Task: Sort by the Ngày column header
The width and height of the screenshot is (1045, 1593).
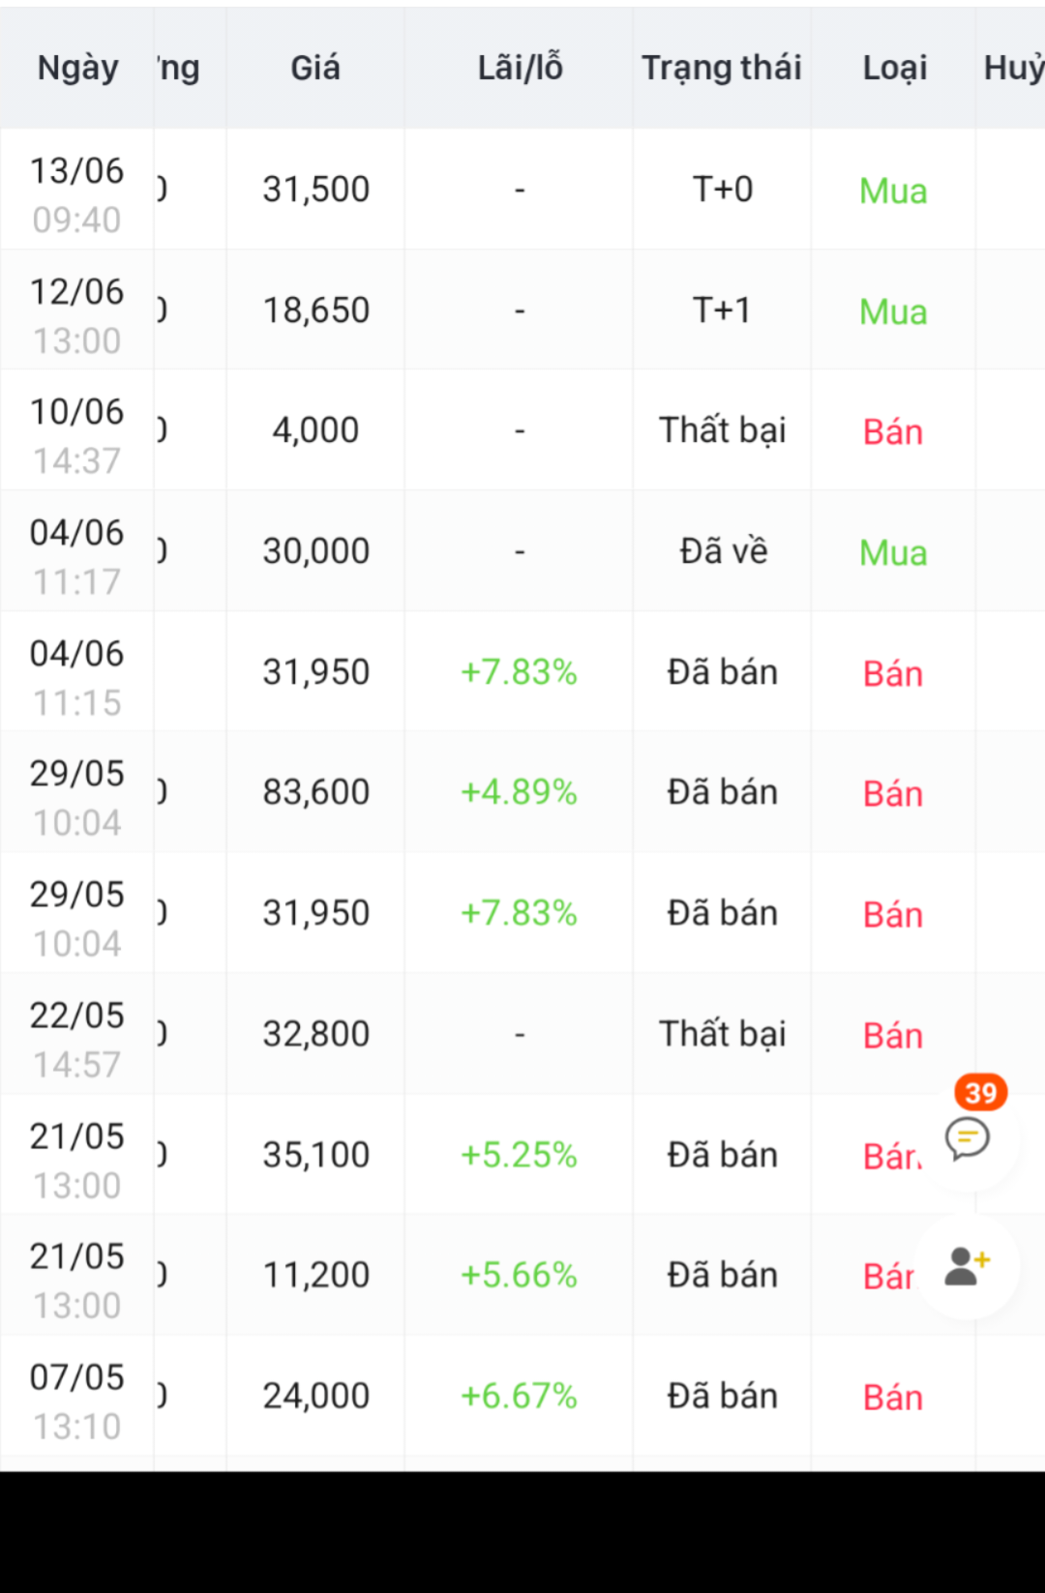Action: [x=77, y=68]
